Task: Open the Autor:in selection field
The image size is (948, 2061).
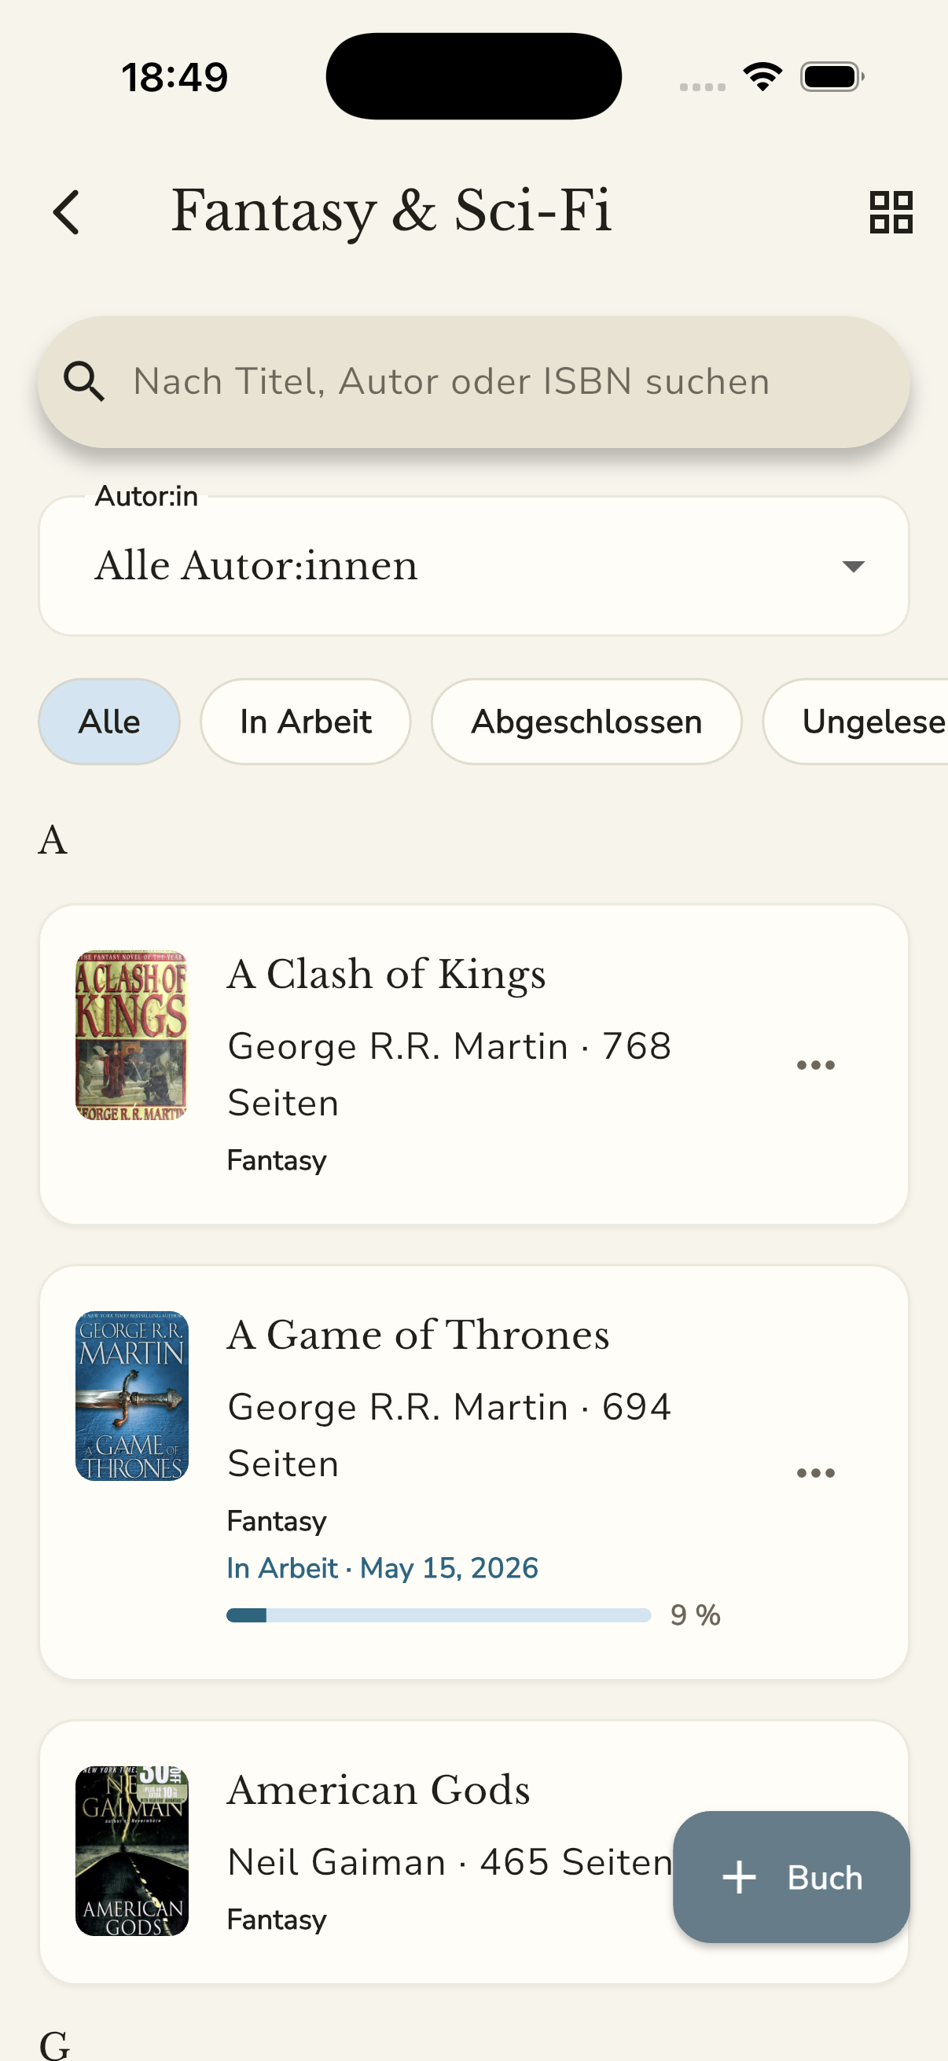Action: coord(473,566)
